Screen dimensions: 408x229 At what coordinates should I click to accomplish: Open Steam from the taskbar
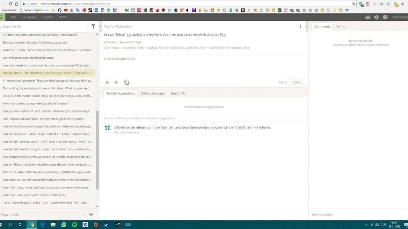click(106, 225)
